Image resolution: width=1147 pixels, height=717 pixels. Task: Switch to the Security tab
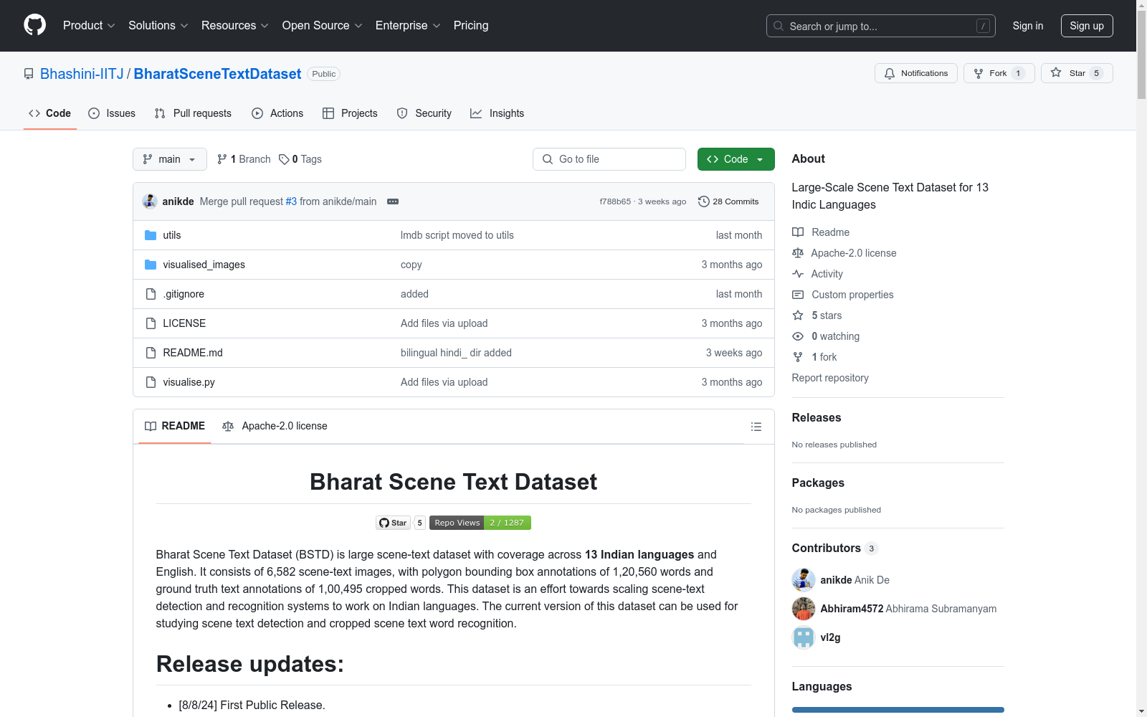tap(424, 113)
